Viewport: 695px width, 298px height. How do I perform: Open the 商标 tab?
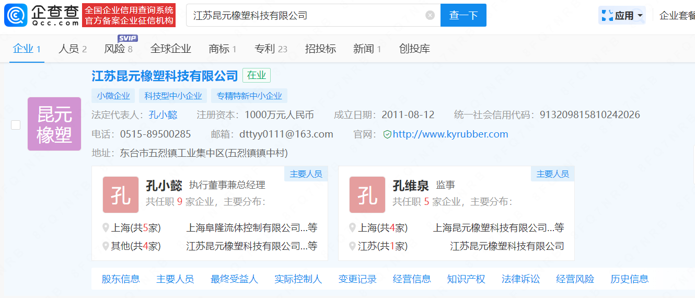click(223, 49)
